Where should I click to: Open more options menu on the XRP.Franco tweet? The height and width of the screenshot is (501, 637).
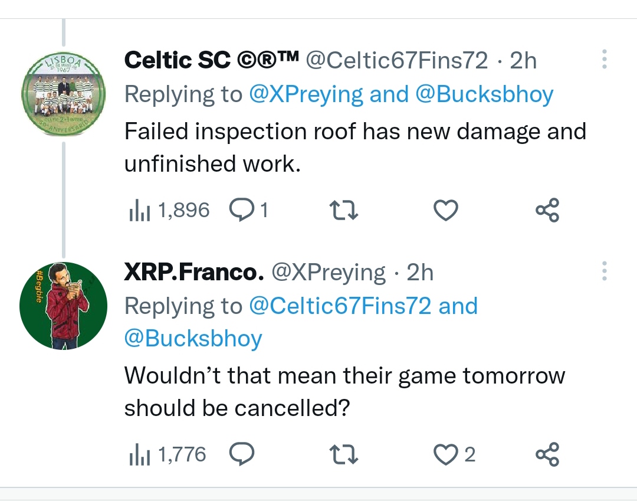click(x=603, y=271)
